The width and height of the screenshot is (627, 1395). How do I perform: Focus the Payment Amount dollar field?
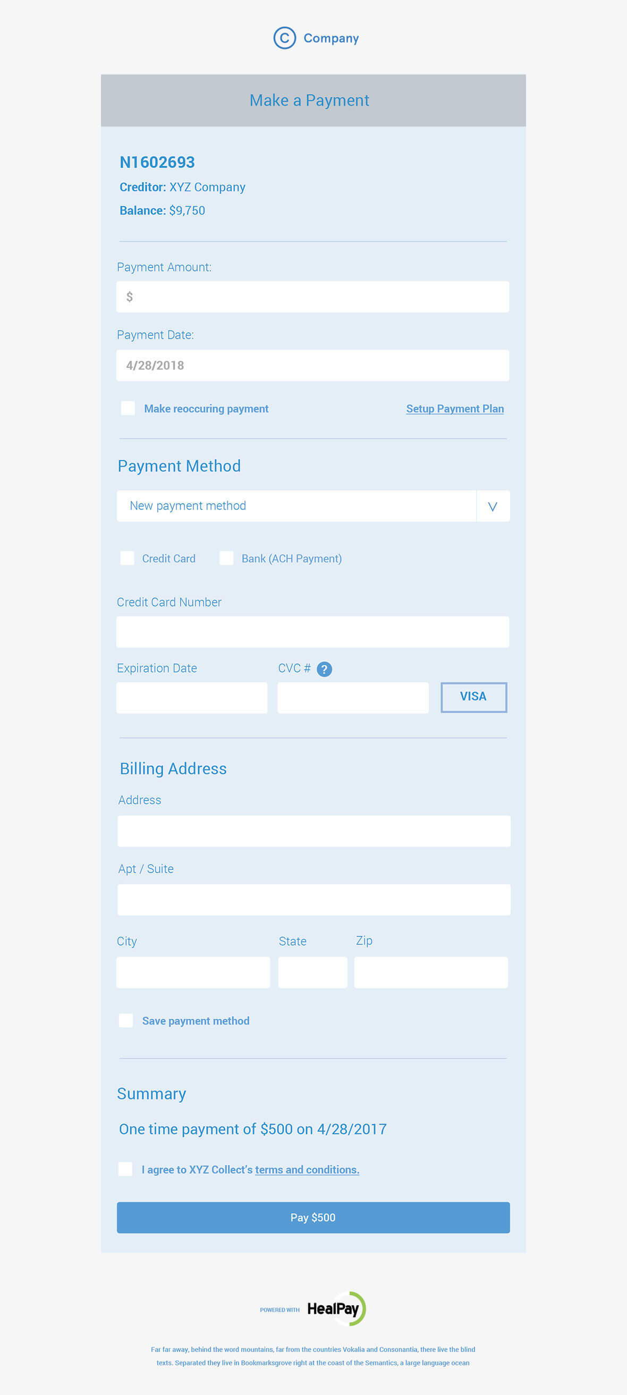point(312,297)
